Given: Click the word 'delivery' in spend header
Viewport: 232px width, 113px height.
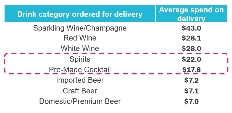Looking at the screenshot, I should click(x=191, y=19).
